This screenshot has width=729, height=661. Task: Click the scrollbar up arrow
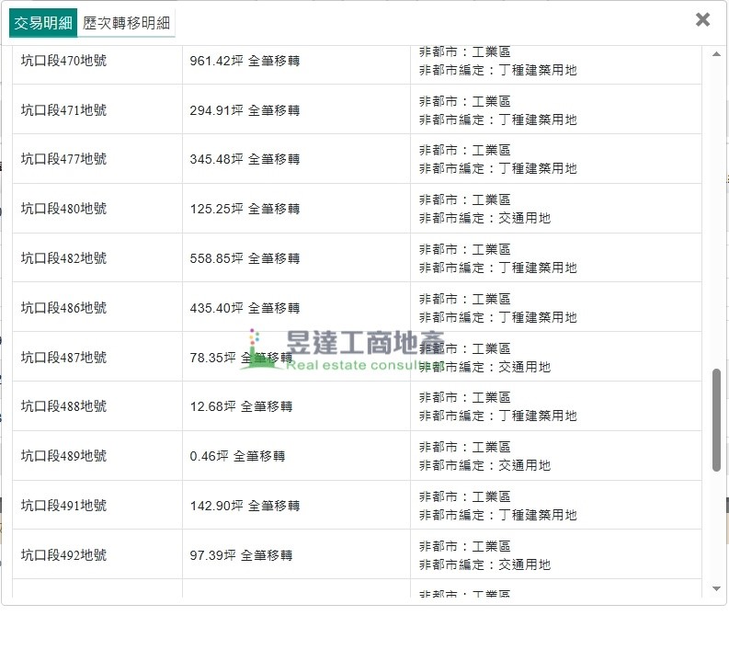[x=716, y=54]
